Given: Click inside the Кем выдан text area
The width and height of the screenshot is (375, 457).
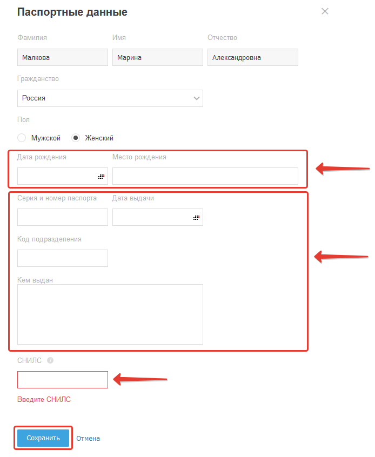Looking at the screenshot, I should (x=110, y=314).
